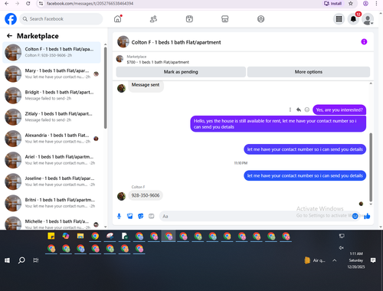
Task: Open the Notifications bell
Action: tap(353, 19)
